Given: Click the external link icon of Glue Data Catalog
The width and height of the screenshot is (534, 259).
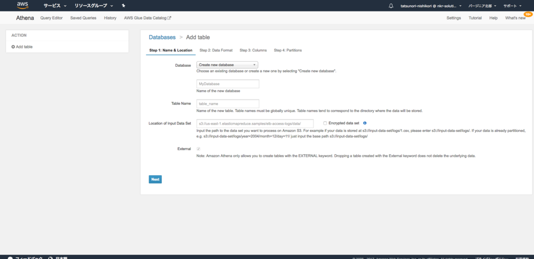Looking at the screenshot, I should click(x=169, y=18).
